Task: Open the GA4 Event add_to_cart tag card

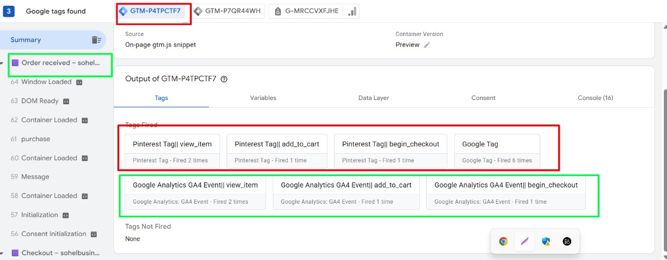Action: click(346, 192)
